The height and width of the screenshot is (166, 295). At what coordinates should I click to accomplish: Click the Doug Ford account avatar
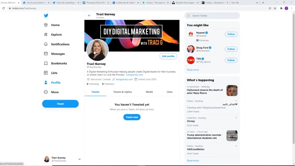191,49
